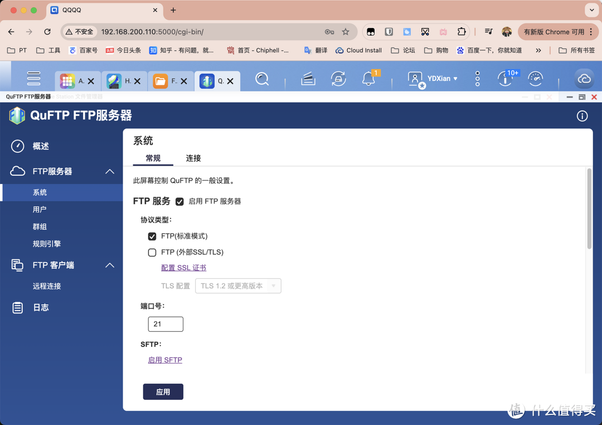Click the QuFTP info icon
This screenshot has height=425, width=602.
pos(582,116)
